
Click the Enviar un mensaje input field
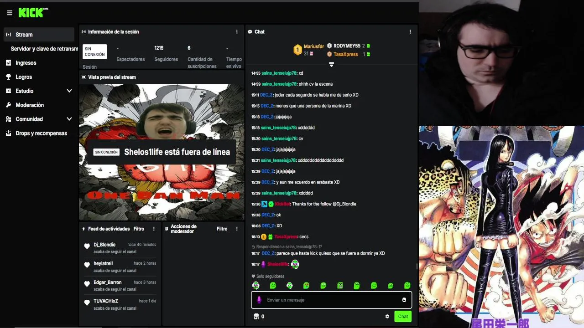(x=331, y=300)
